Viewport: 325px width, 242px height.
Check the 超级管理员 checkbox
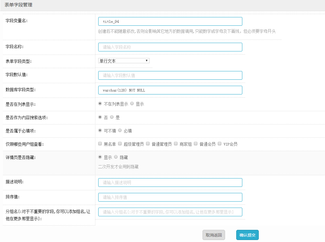pos(120,144)
